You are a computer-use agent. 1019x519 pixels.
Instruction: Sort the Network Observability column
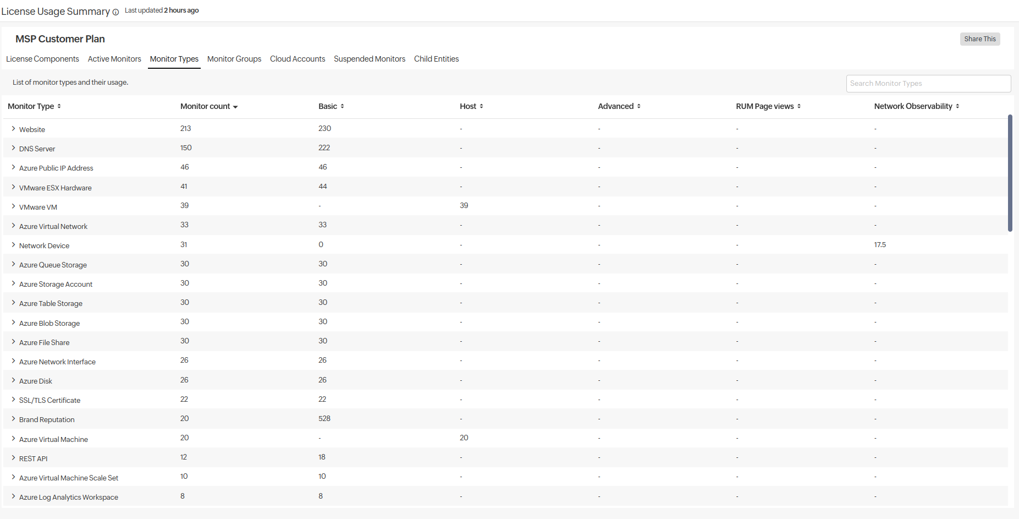coord(957,106)
